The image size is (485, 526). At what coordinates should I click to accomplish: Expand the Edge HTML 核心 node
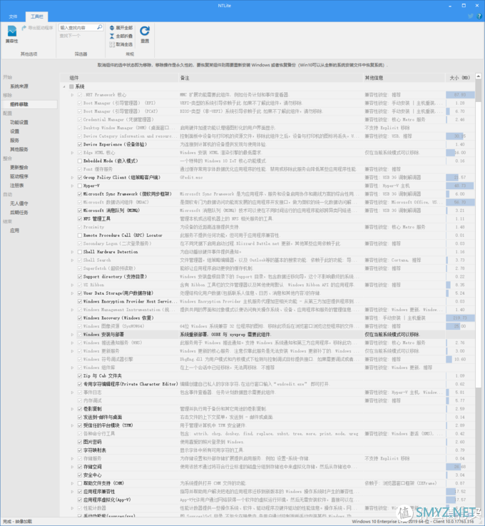point(72,153)
